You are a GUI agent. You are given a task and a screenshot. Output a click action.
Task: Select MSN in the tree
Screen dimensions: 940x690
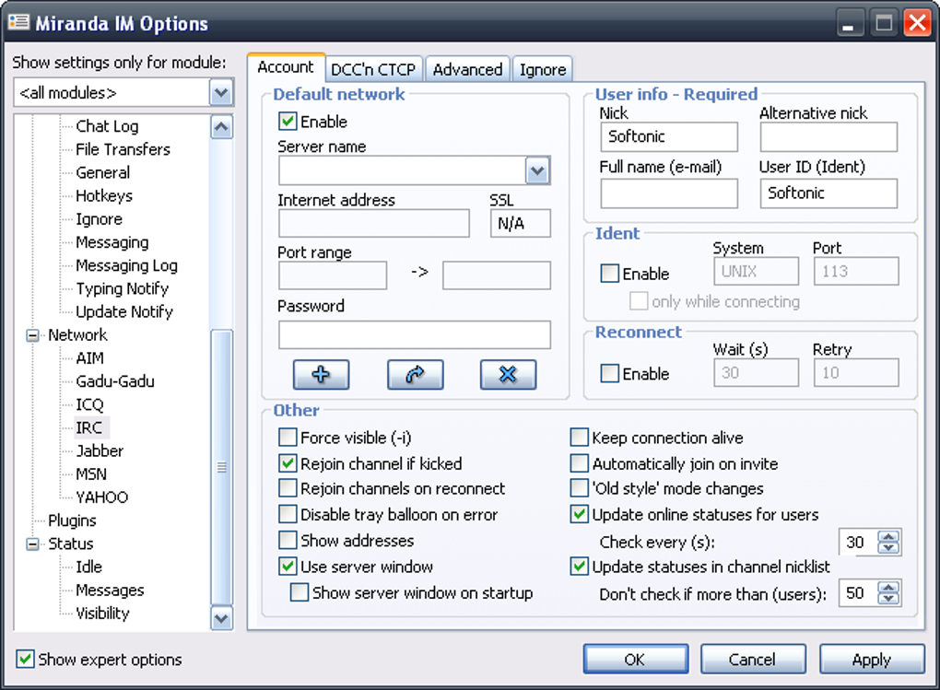pyautogui.click(x=91, y=474)
